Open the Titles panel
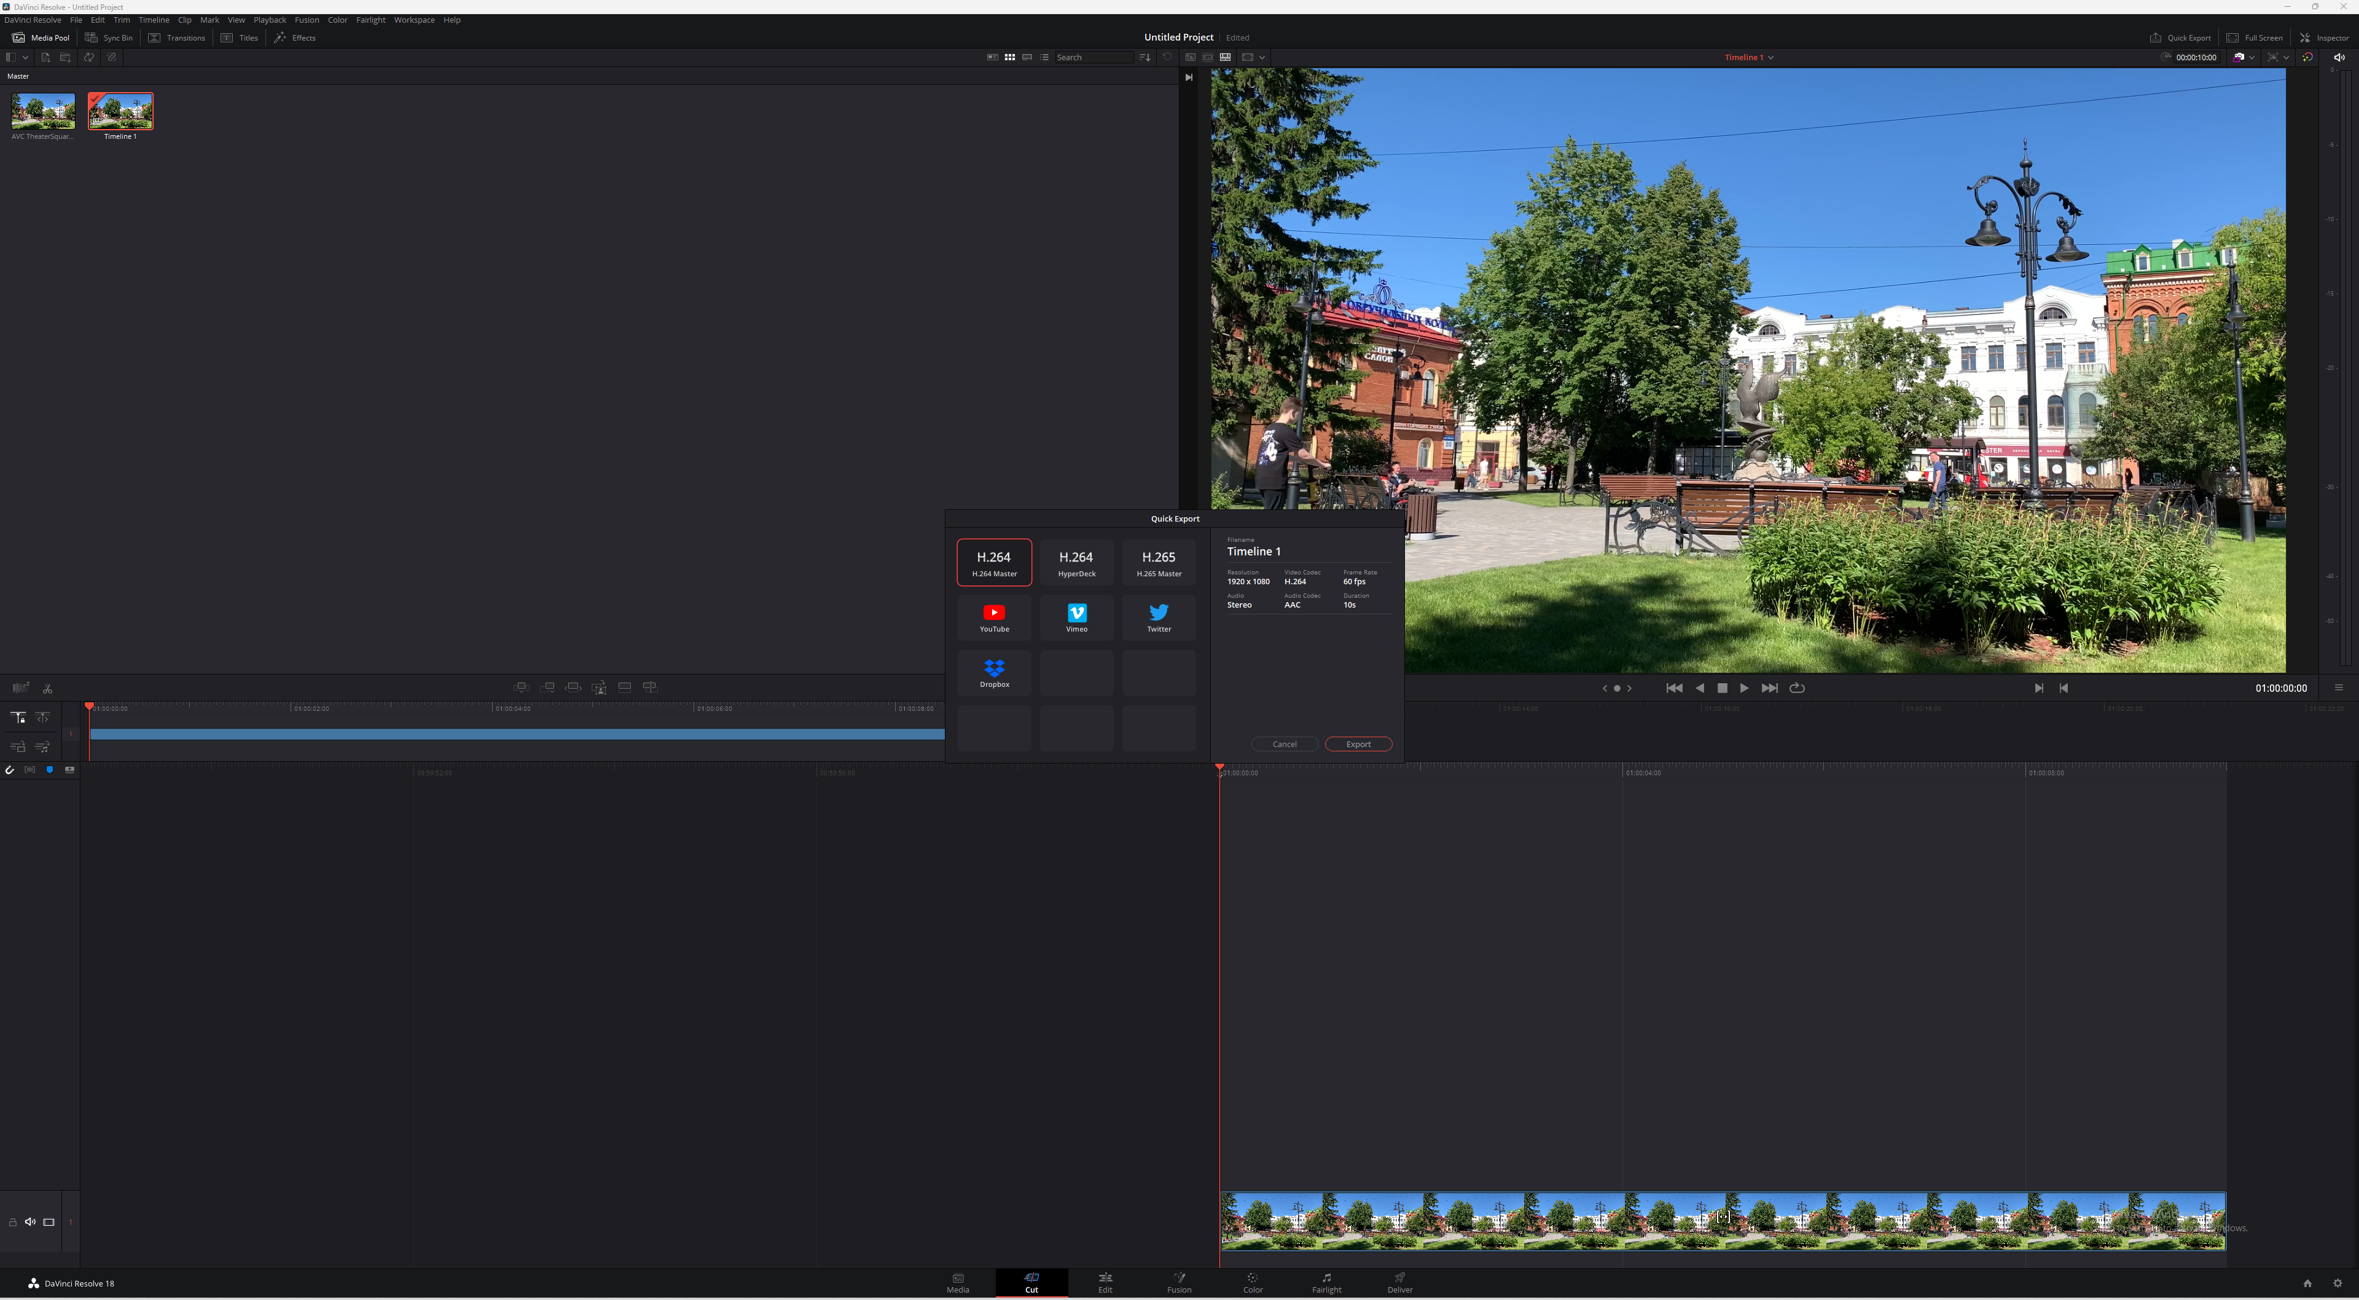Viewport: 2359px width, 1300px height. [239, 37]
